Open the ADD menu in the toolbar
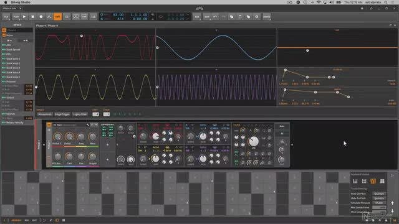 tap(197, 17)
